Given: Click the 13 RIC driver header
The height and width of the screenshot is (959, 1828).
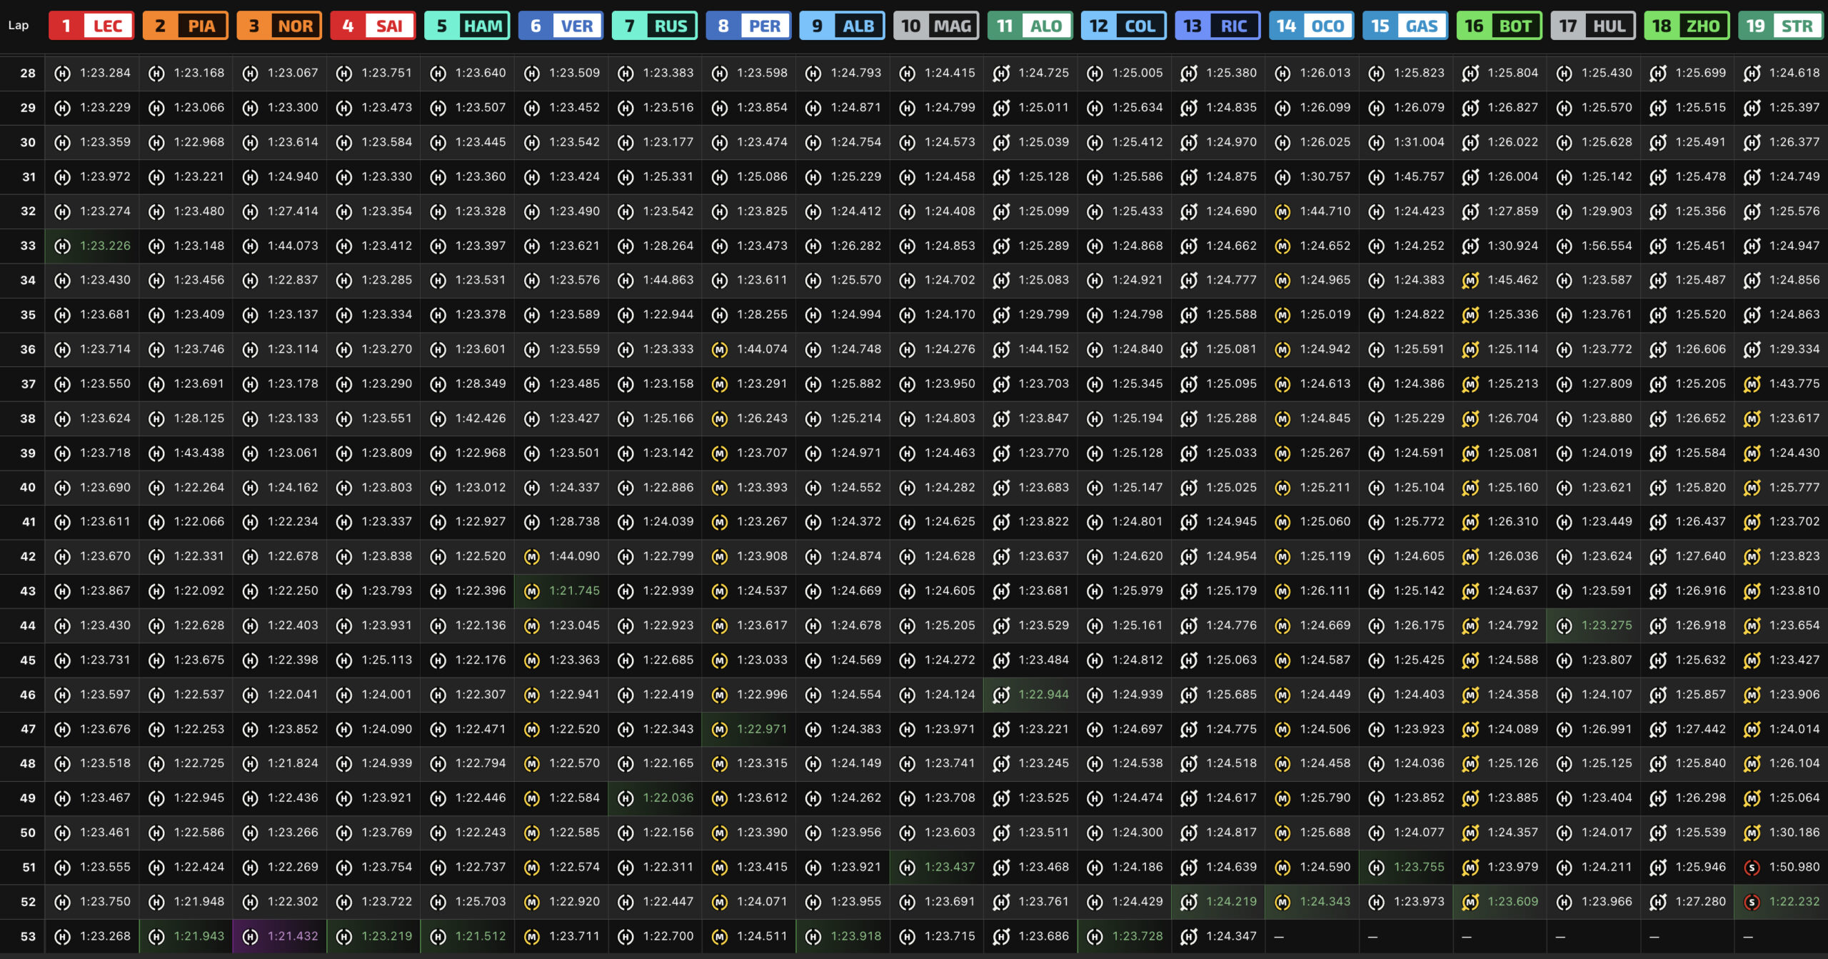Looking at the screenshot, I should point(1217,26).
